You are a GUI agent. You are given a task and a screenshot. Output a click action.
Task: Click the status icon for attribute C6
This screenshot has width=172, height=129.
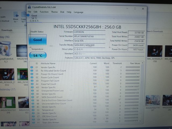[33, 113]
